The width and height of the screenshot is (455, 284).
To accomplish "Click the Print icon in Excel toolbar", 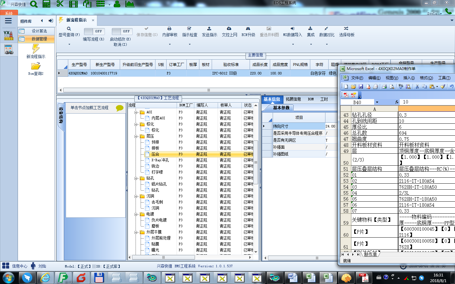I will [384, 86].
